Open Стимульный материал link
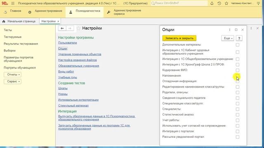 (73, 106)
